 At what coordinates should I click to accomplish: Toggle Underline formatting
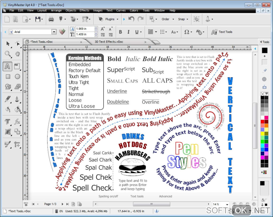click(137, 32)
